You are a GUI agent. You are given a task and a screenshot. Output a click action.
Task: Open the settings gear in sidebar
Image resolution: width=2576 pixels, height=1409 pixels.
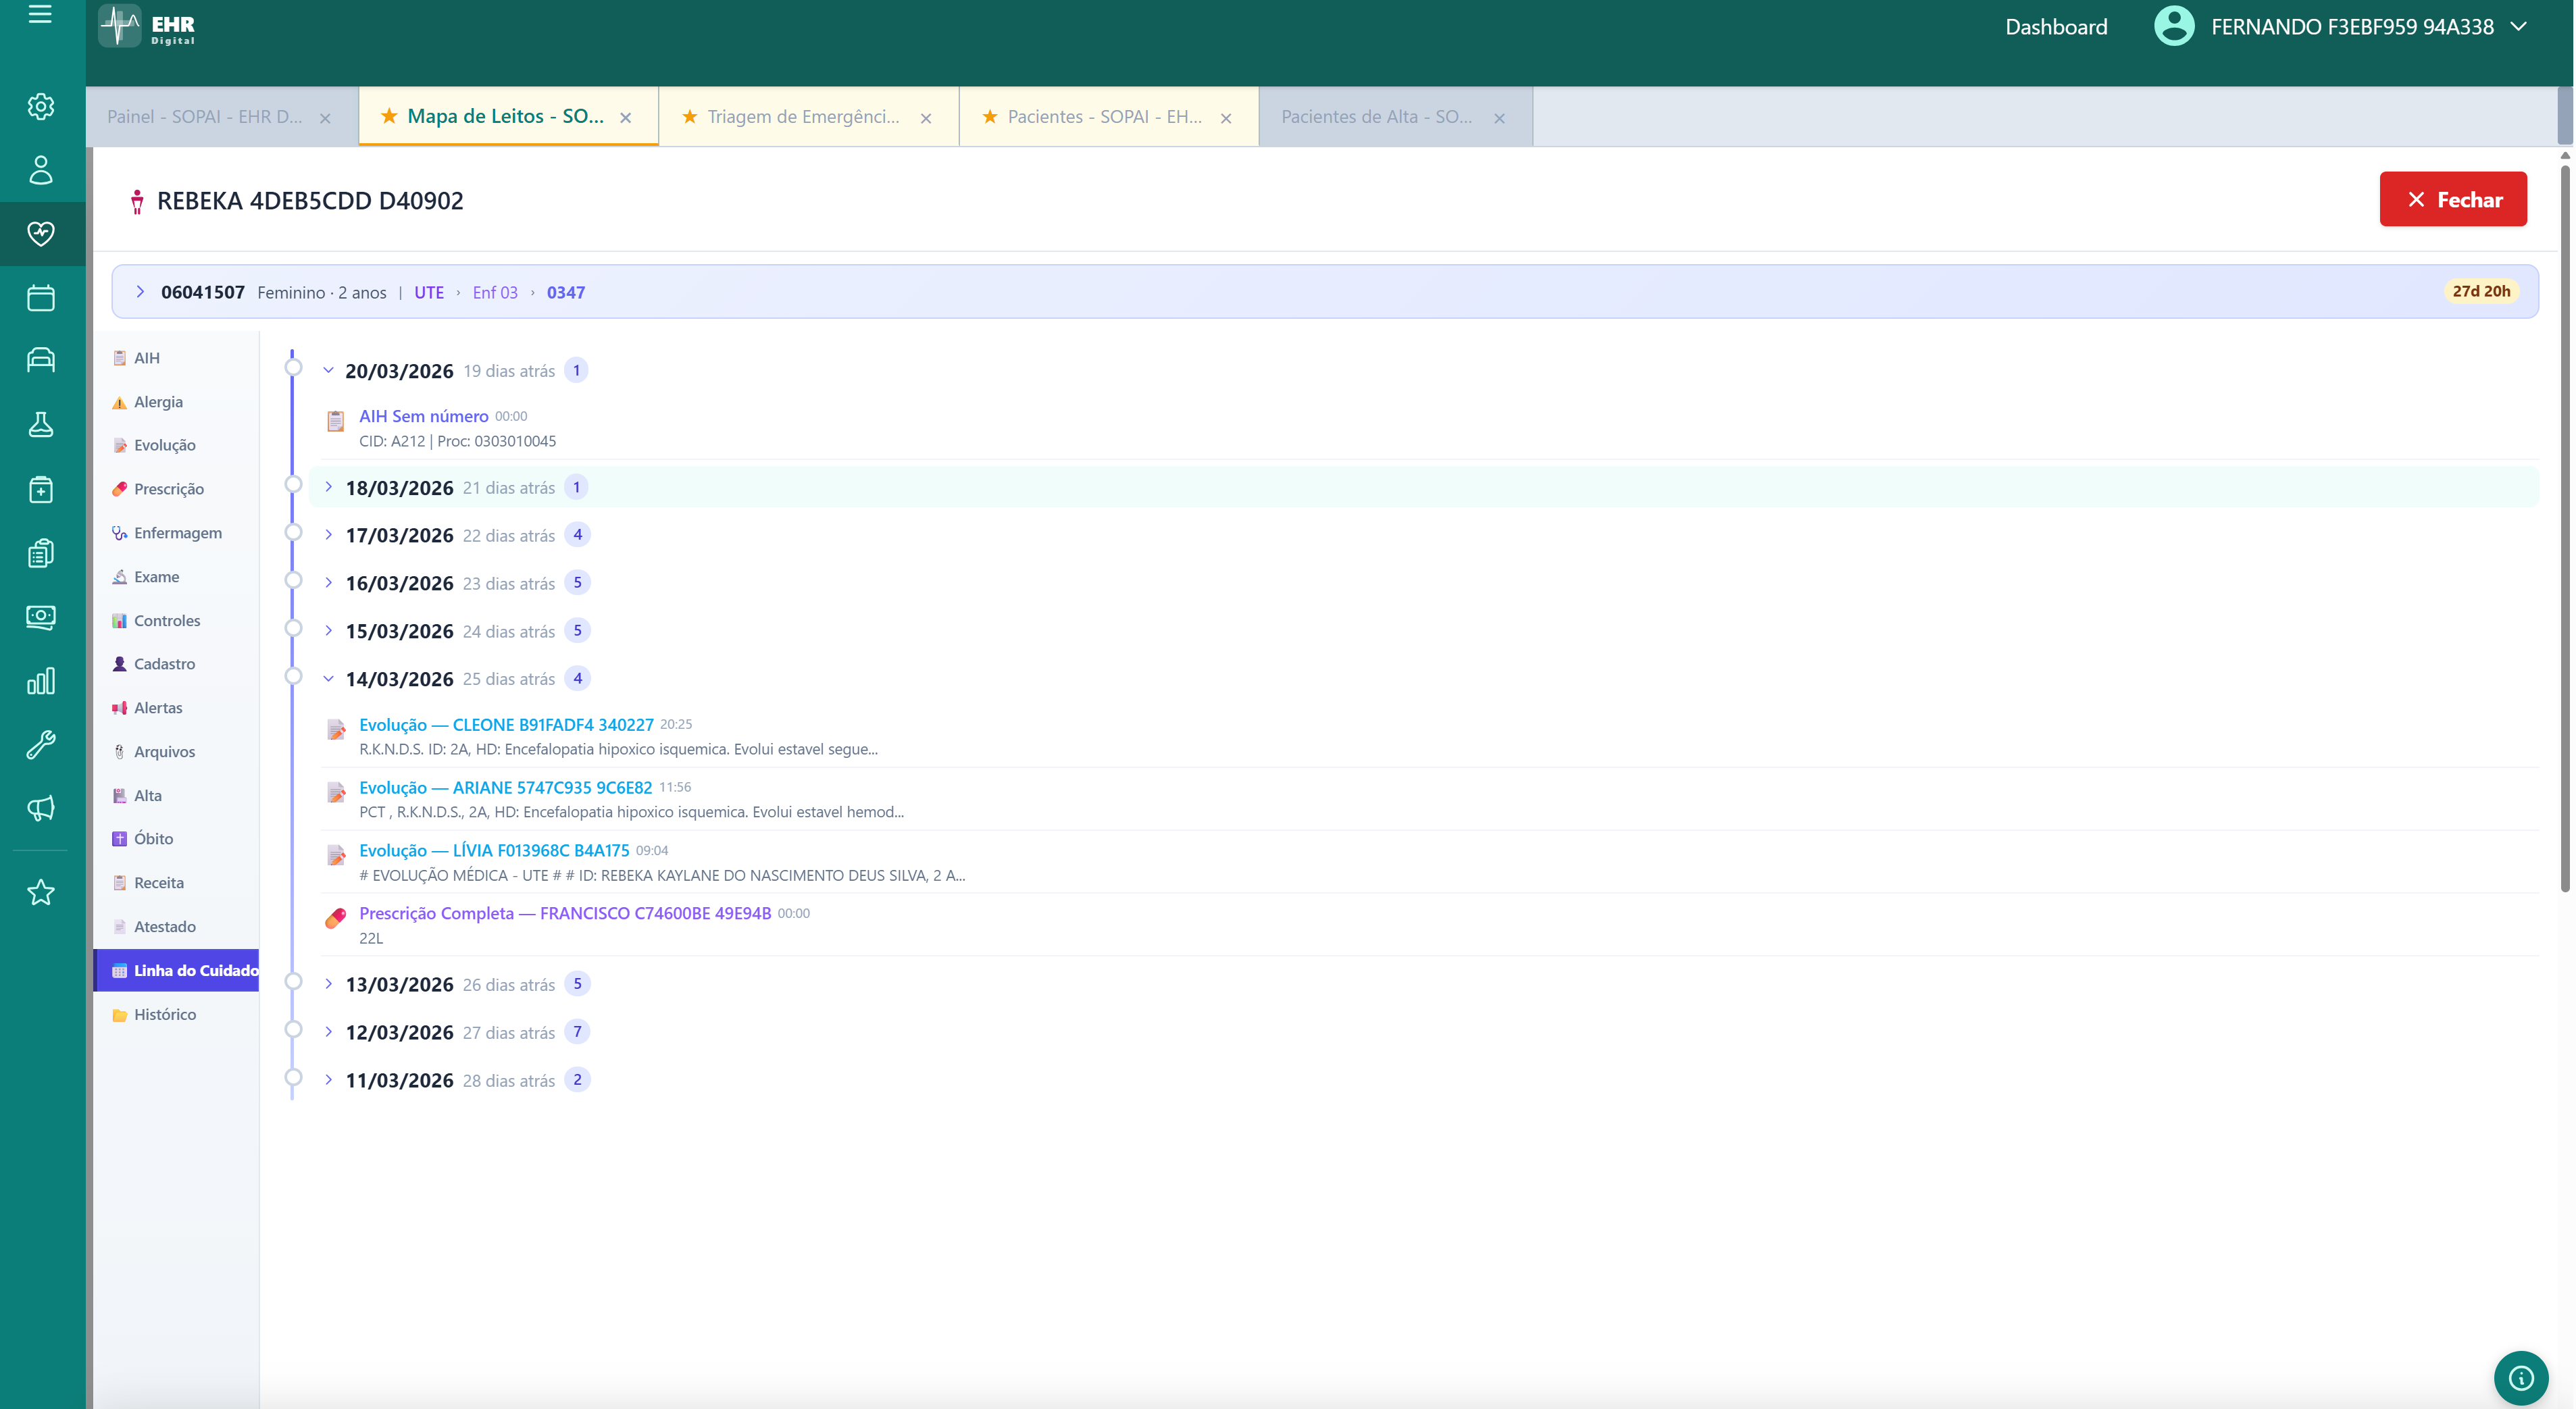(x=41, y=106)
